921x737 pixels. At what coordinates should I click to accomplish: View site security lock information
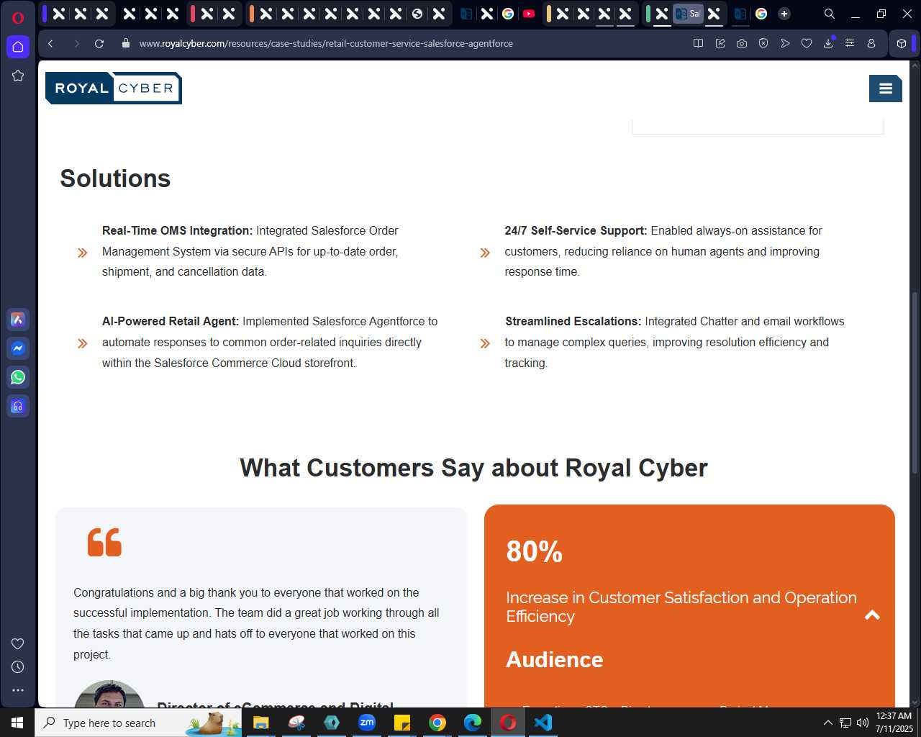126,43
